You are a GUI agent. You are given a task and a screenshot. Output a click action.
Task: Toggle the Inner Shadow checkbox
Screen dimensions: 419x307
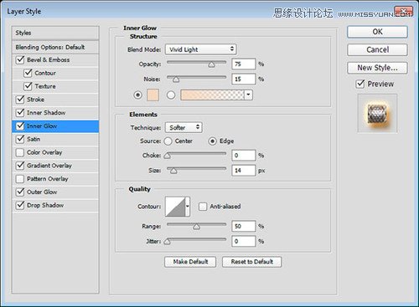coord(20,113)
